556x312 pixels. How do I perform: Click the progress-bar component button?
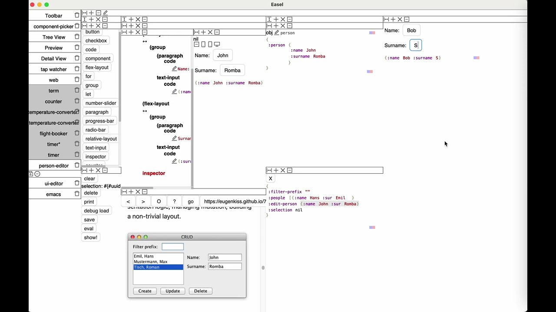point(99,121)
